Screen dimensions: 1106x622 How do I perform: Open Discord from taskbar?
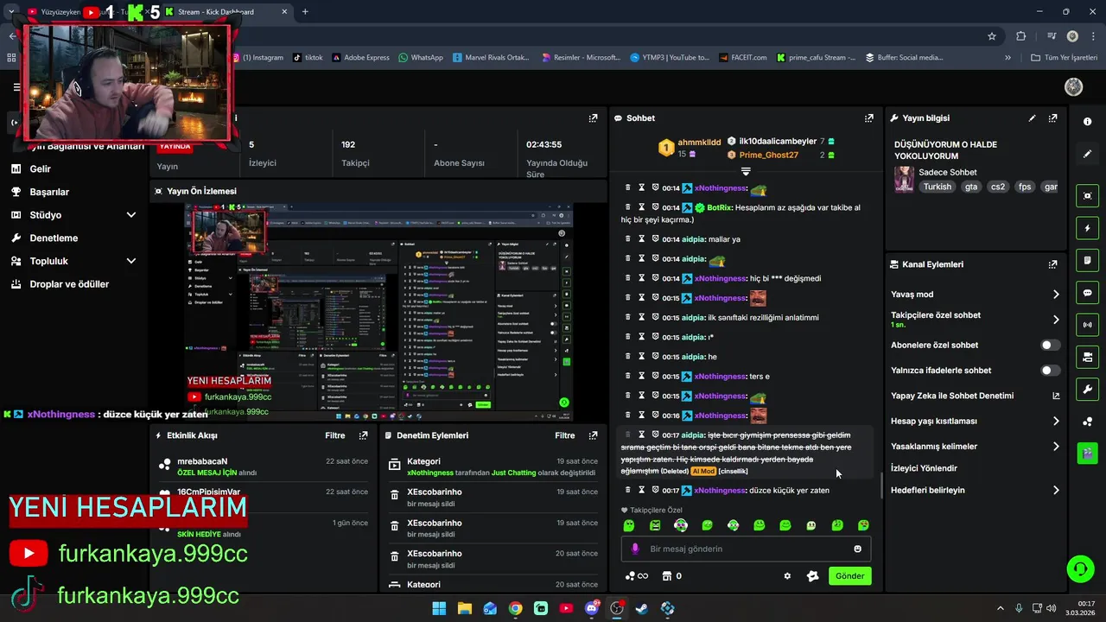click(x=592, y=608)
